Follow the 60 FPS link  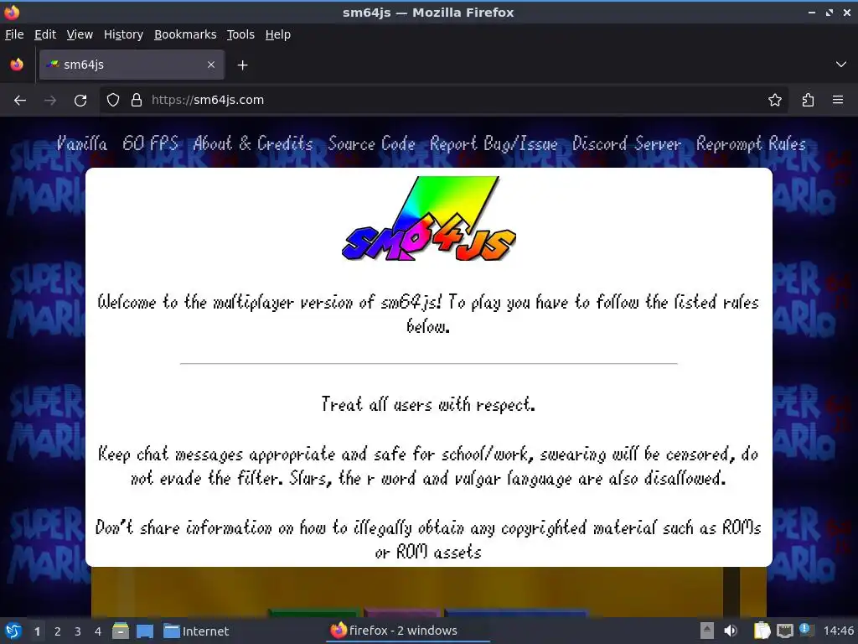tap(151, 143)
